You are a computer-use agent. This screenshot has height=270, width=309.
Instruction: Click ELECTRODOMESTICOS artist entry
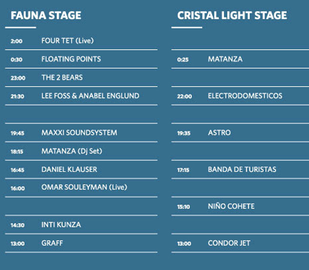pyautogui.click(x=245, y=96)
